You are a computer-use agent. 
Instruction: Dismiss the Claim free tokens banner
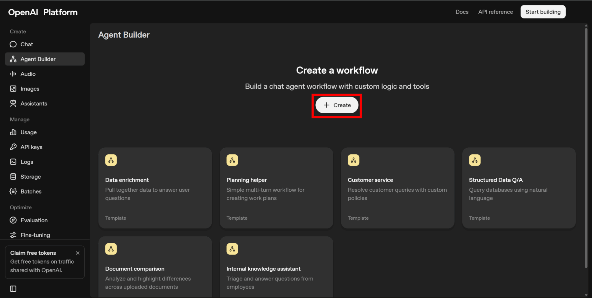pos(77,253)
